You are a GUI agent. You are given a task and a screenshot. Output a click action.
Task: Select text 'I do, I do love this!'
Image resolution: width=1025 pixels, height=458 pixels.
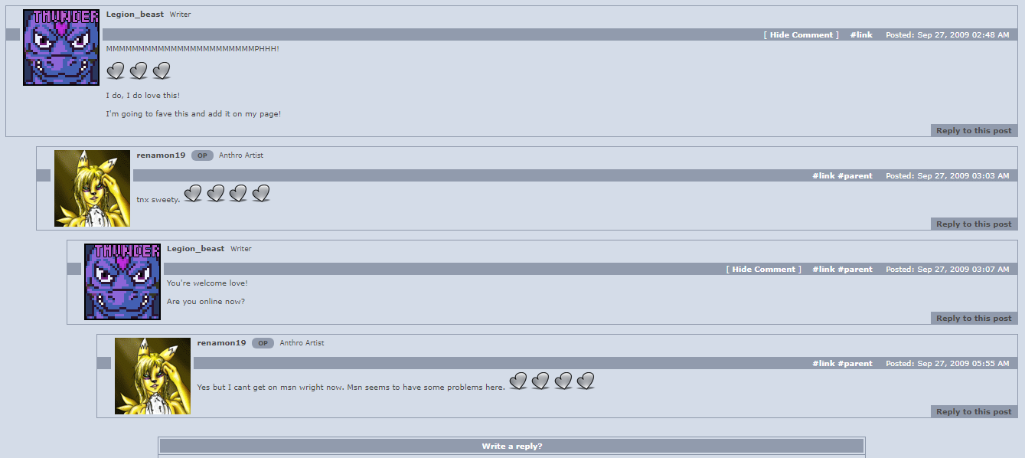tap(143, 96)
